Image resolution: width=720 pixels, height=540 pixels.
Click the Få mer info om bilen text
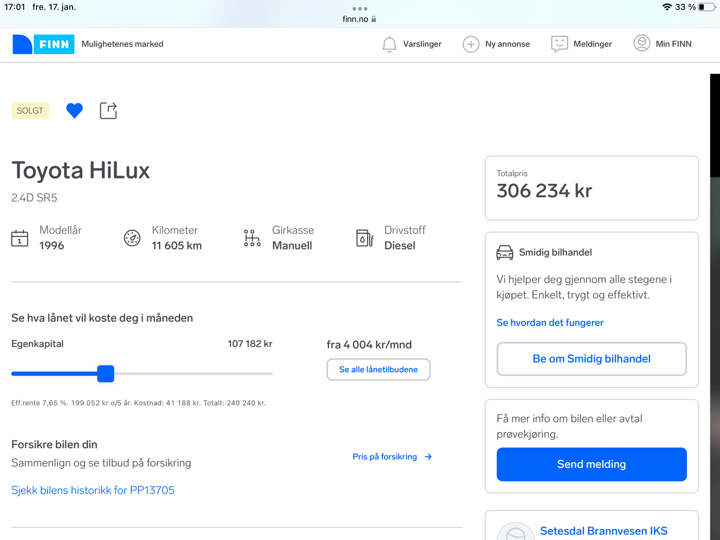point(569,426)
